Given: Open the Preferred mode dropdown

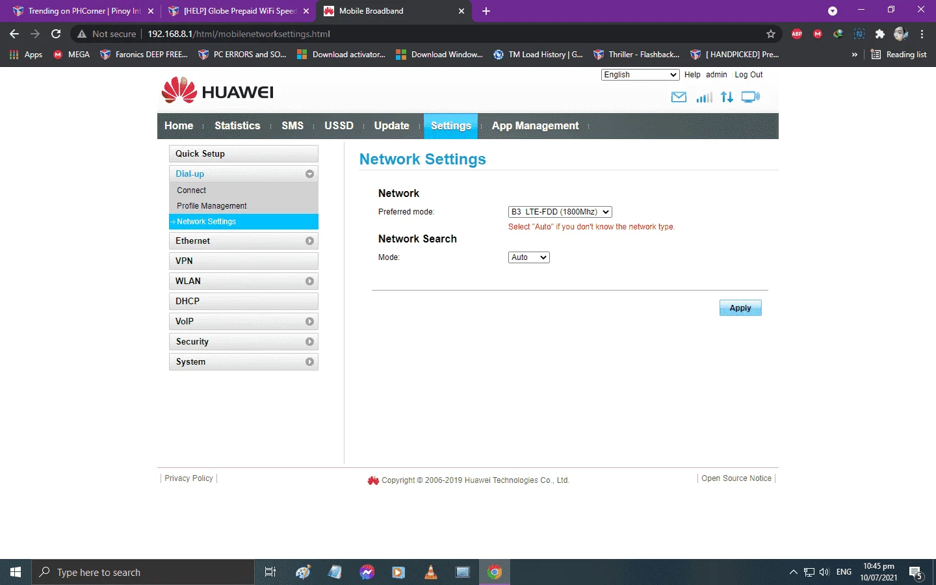Looking at the screenshot, I should click(560, 212).
